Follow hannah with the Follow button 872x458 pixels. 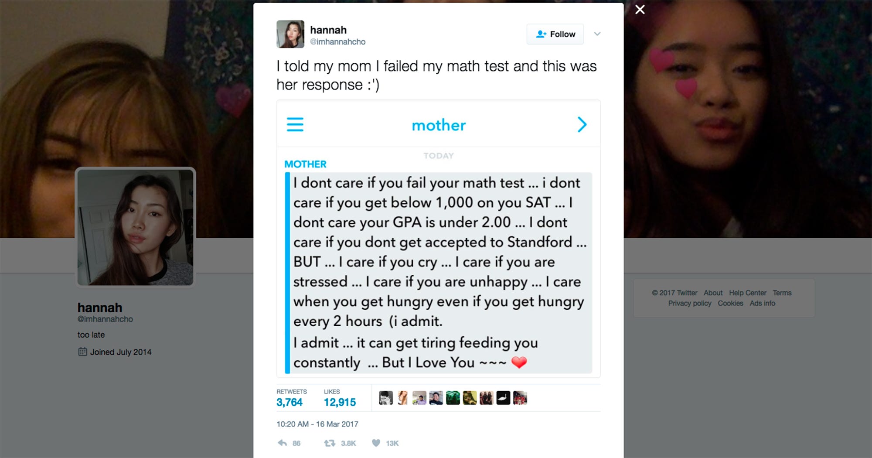[x=555, y=34]
